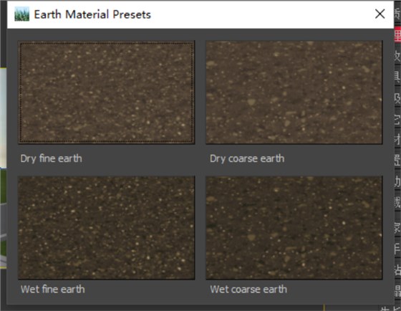
Task: Click the green viewport strip left of the dialog
Action: (x=3, y=185)
